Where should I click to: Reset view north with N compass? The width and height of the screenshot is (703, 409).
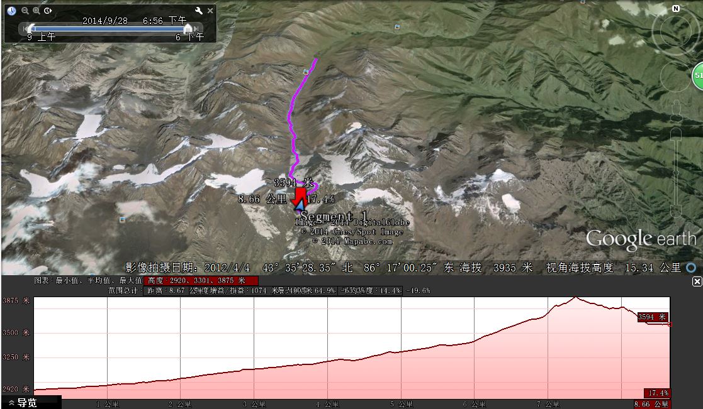675,9
